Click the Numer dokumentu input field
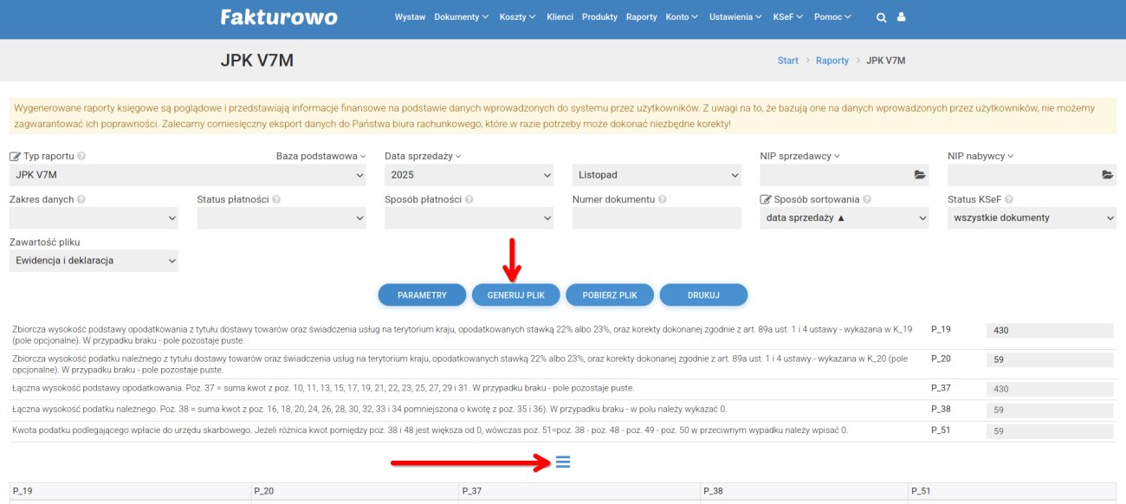This screenshot has width=1126, height=504. tap(657, 218)
